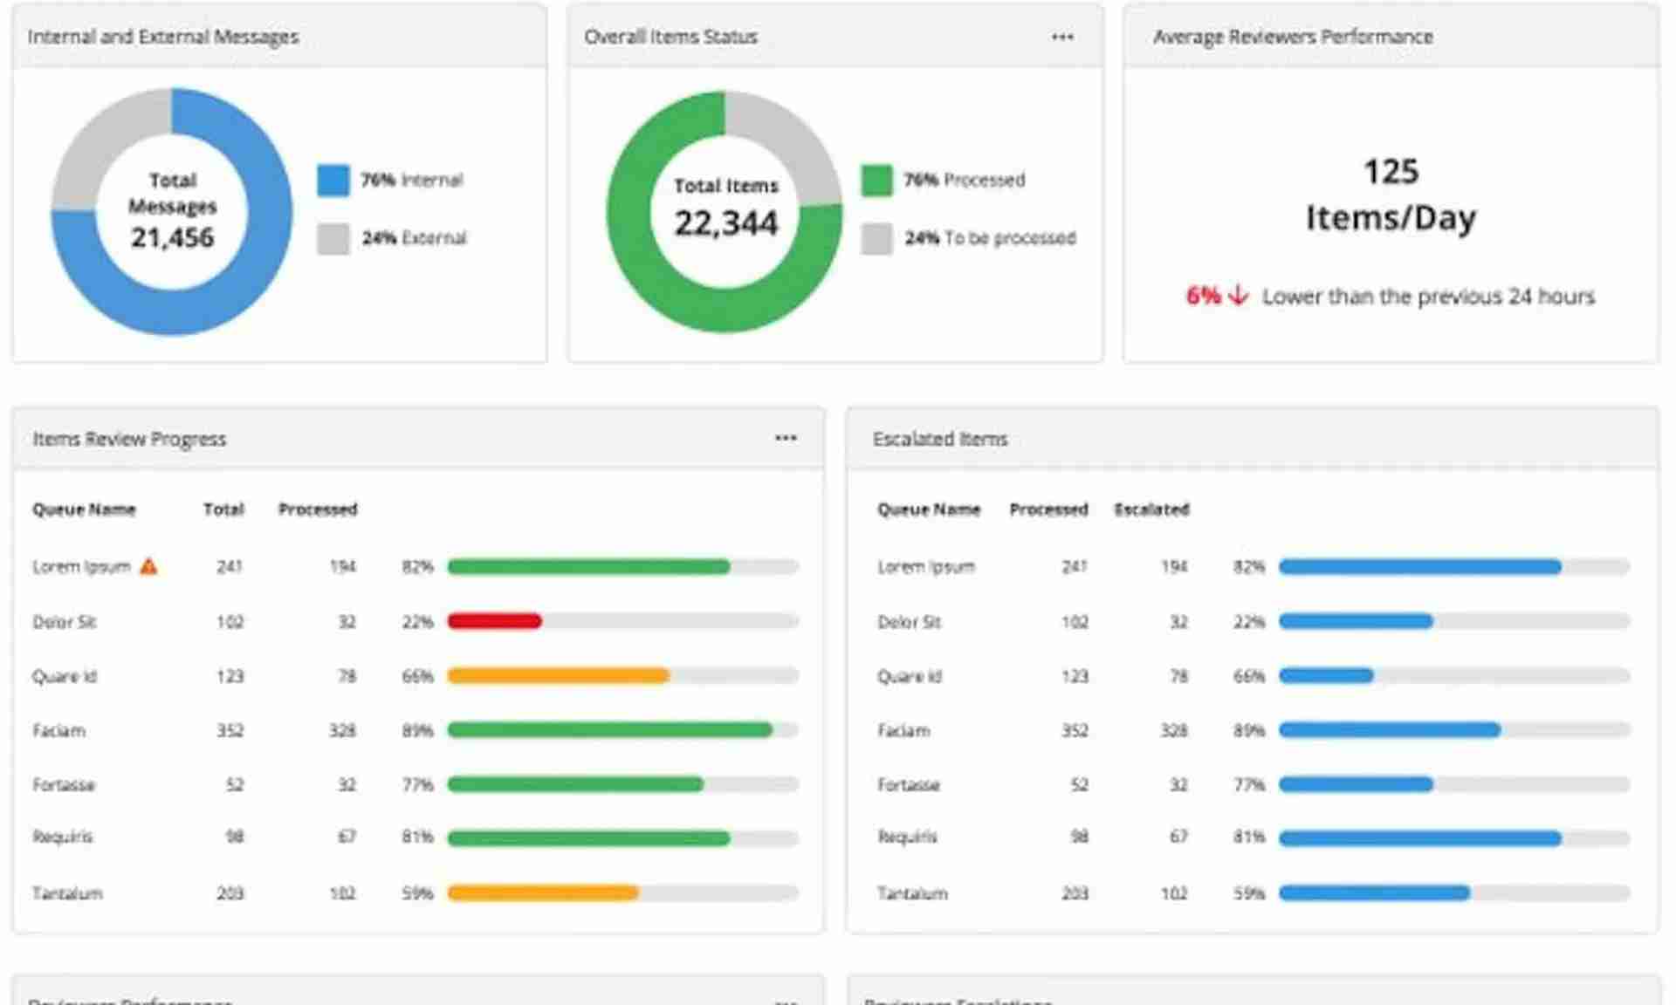Select Requiris row in Escalated Items
Viewport: 1676px width, 1005px height.
[907, 837]
